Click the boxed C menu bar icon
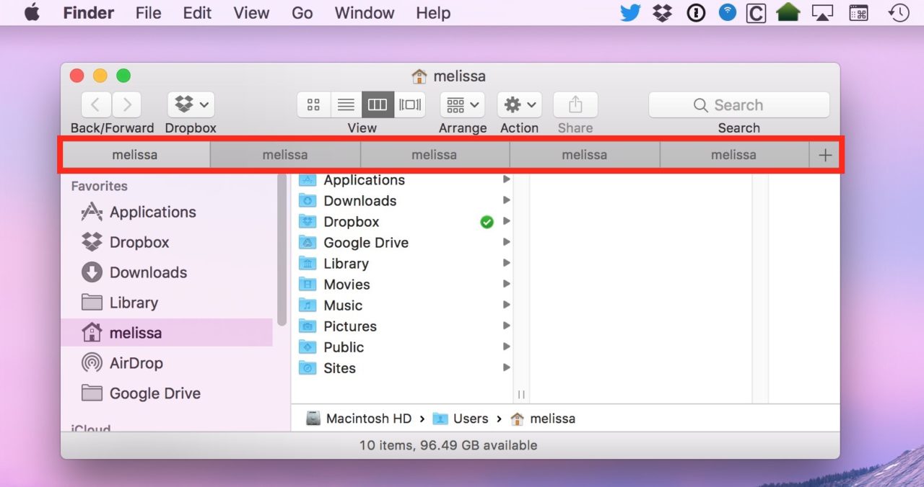Screen dimensions: 924x487 click(756, 13)
